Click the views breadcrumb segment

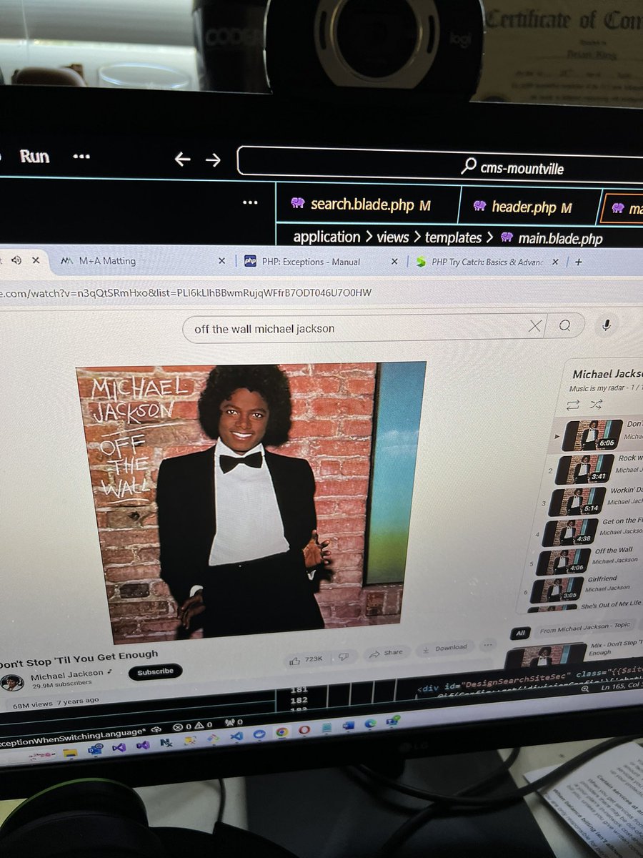393,237
